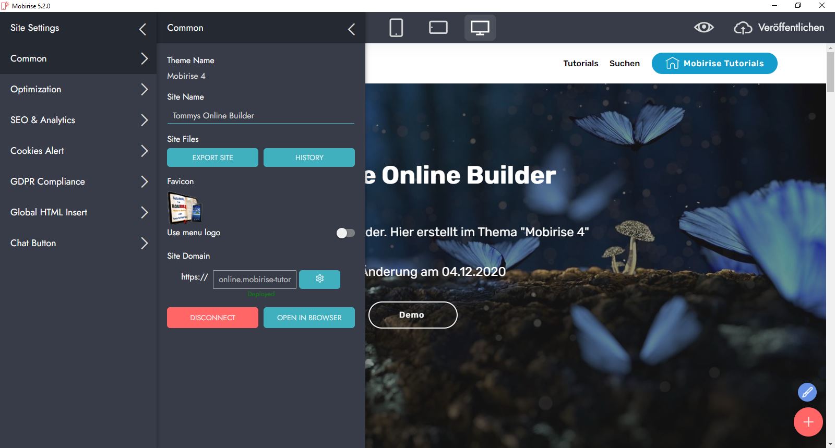Expand the Cookies Alert chevron
This screenshot has height=448, width=835.
click(x=145, y=151)
